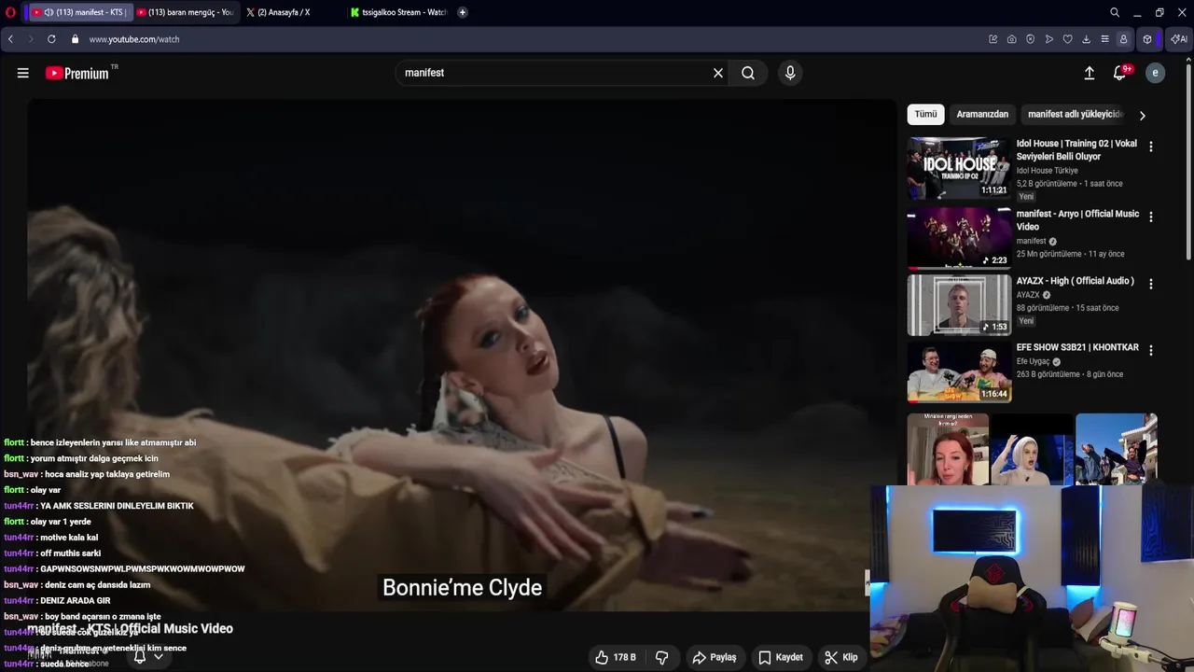Select the manifest adlı yükleyiciden chip
This screenshot has height=672, width=1194.
(1076, 114)
